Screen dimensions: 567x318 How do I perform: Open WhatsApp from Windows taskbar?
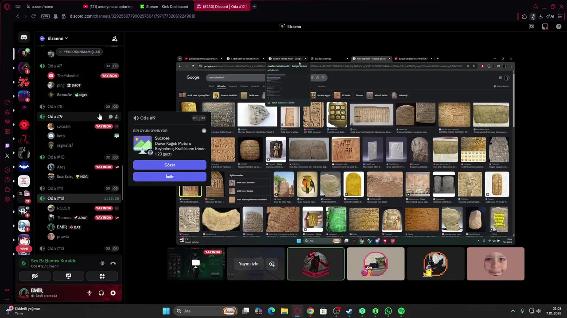tap(388, 311)
